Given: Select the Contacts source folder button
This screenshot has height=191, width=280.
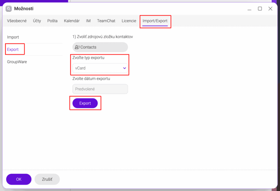Looking at the screenshot, I should pyautogui.click(x=100, y=47).
